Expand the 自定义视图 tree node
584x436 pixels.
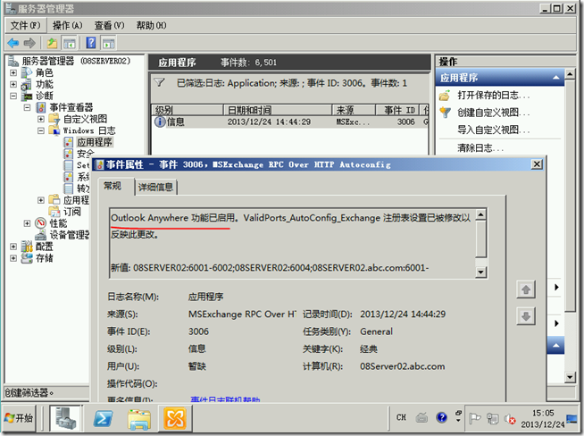[41, 119]
